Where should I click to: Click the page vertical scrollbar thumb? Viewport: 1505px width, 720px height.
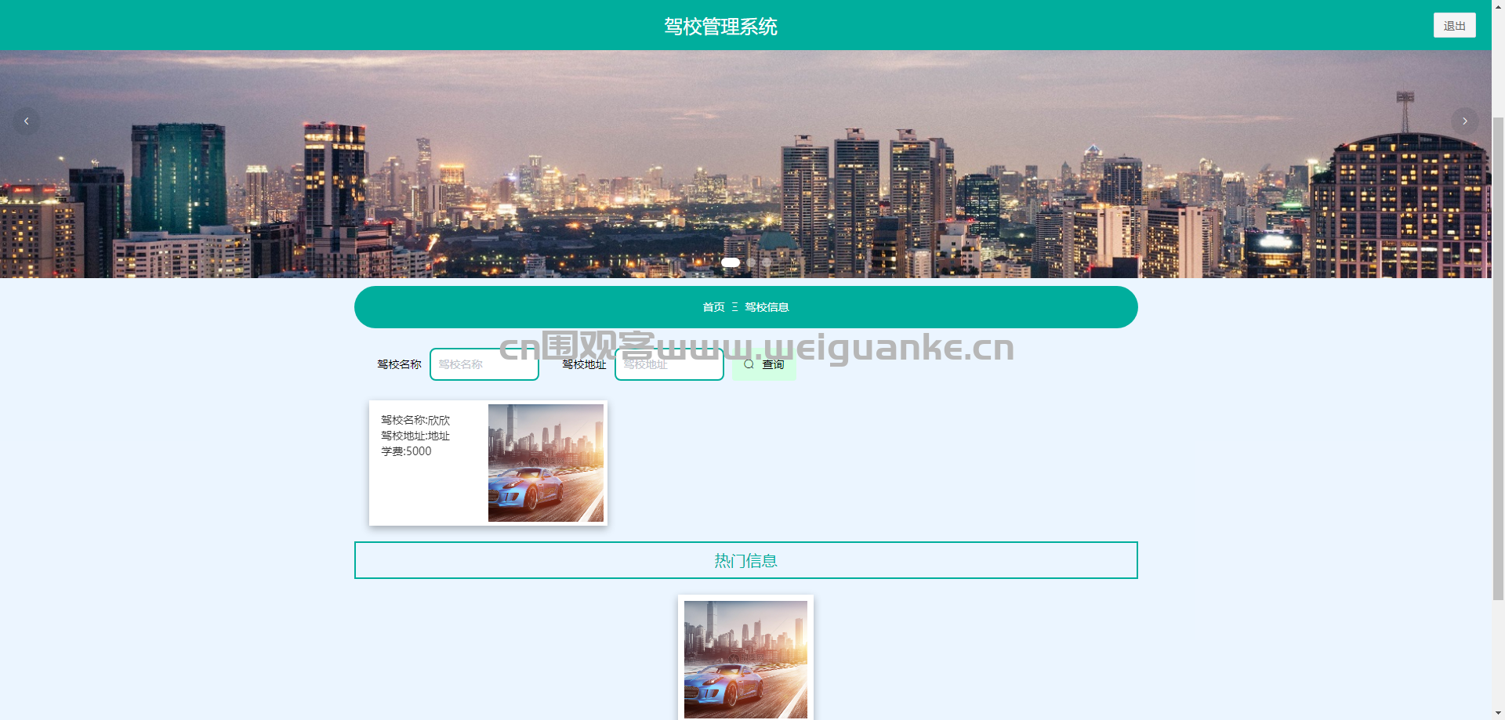coord(1498,359)
